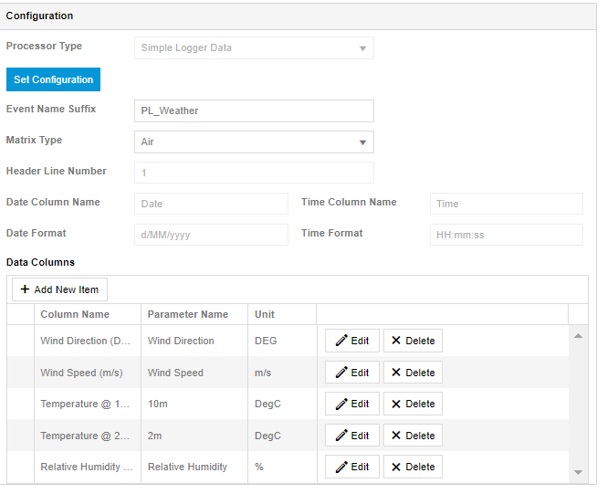
Task: Edit the Wind Speed row
Action: 352,373
